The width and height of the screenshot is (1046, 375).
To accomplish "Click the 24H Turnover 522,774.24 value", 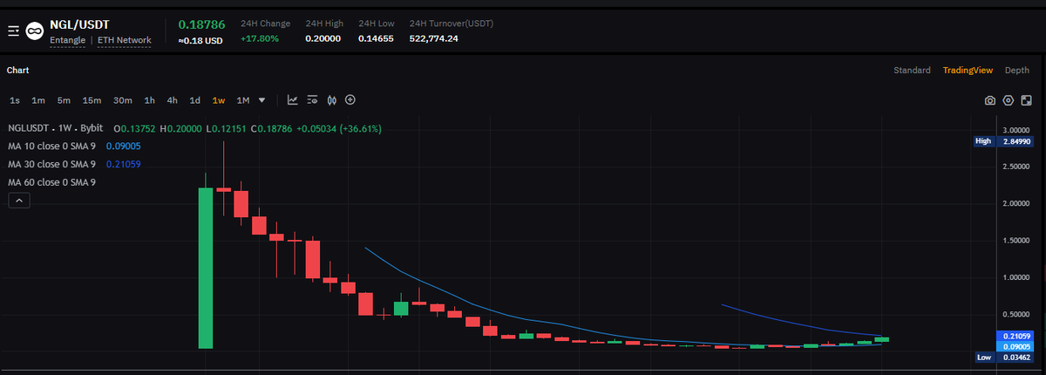I will pos(434,38).
